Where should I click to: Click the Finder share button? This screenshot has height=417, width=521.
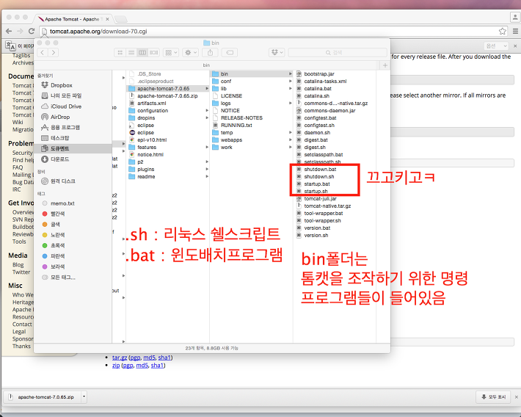click(x=210, y=53)
